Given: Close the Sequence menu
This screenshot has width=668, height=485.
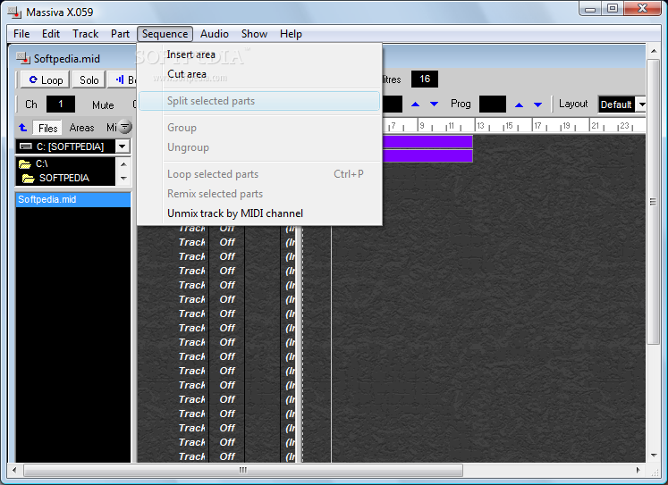Looking at the screenshot, I should click(x=165, y=34).
